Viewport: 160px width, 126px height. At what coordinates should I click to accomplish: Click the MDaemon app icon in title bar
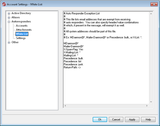coord(4,4)
